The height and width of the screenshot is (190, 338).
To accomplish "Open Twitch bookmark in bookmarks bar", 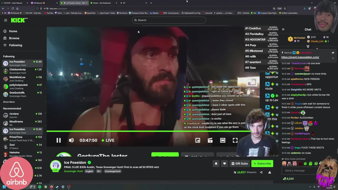I will (58, 13).
